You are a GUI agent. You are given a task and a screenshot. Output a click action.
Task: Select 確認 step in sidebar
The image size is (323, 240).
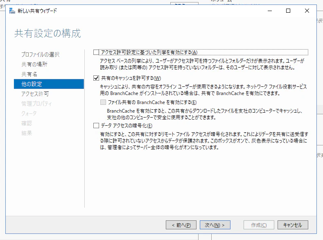point(27,123)
